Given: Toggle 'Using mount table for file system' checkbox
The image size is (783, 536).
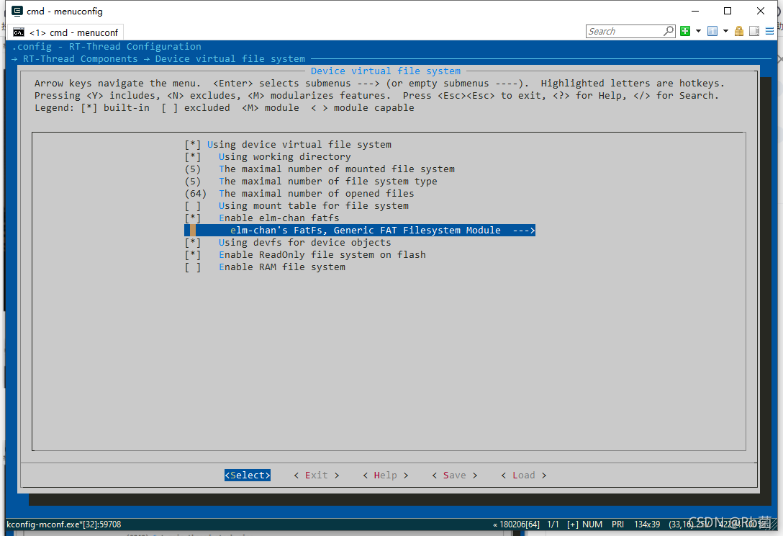Looking at the screenshot, I should (x=193, y=206).
